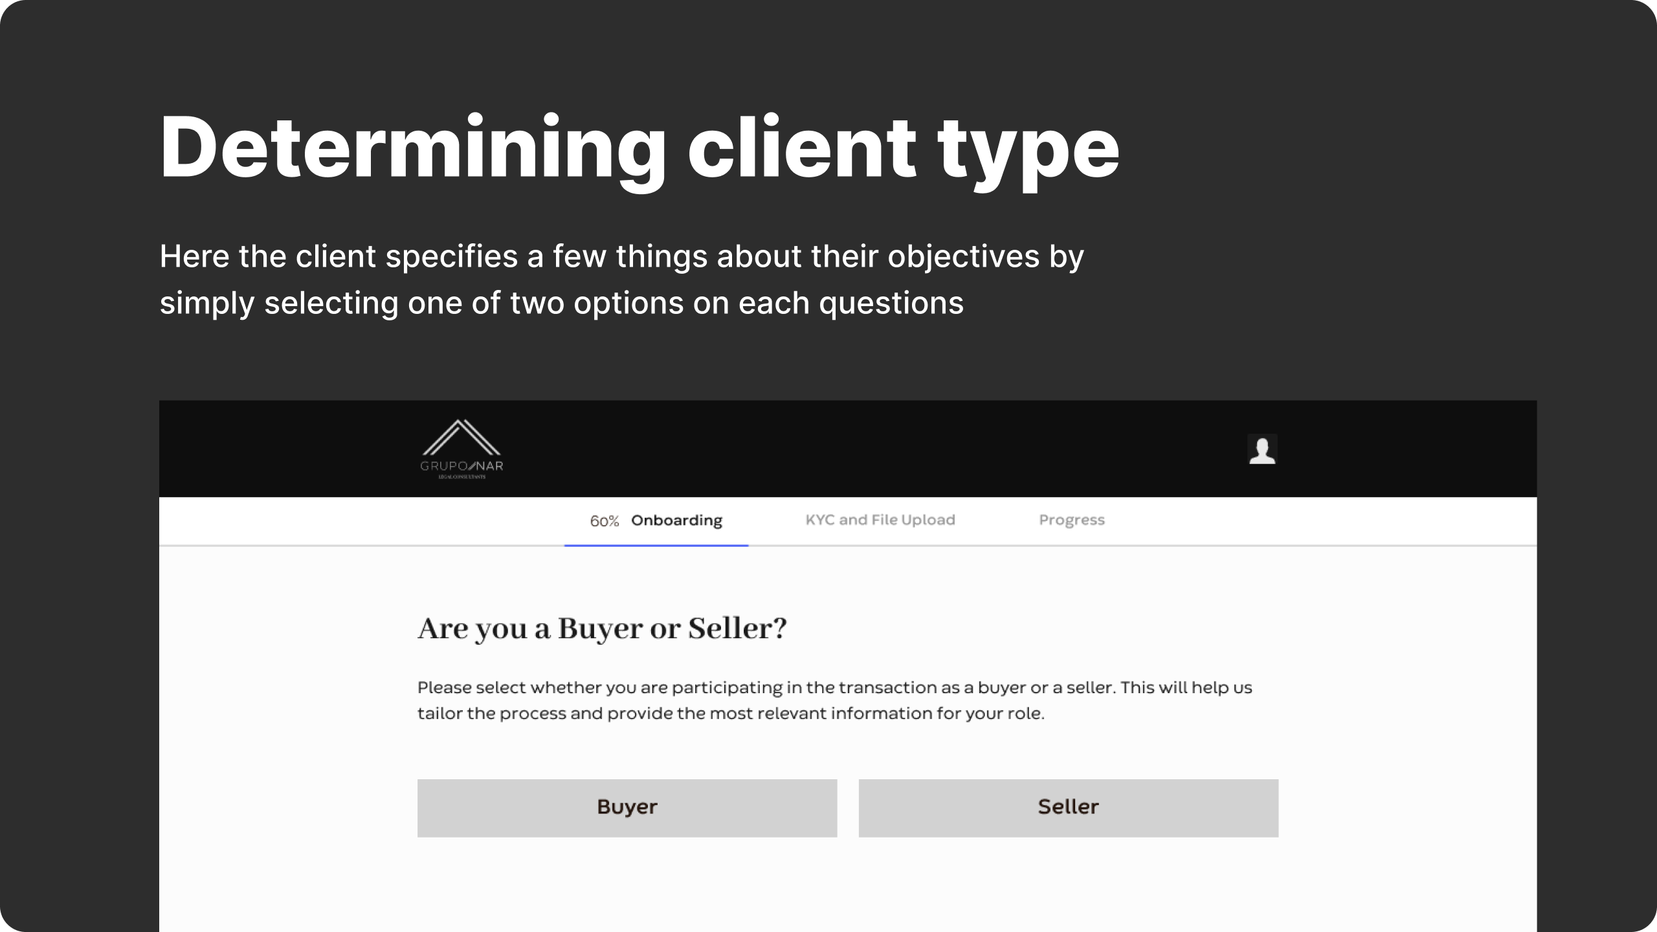Go to the Progress tab
Image resolution: width=1657 pixels, height=932 pixels.
pyautogui.click(x=1072, y=520)
